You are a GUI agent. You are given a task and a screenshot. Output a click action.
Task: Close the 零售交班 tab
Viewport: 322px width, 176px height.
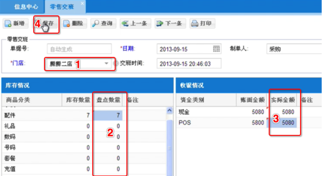[82, 3]
